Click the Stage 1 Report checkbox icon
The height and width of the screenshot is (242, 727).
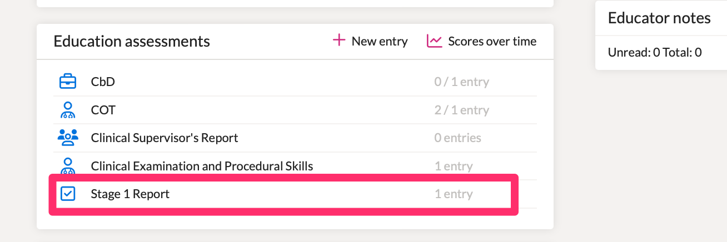click(x=67, y=194)
